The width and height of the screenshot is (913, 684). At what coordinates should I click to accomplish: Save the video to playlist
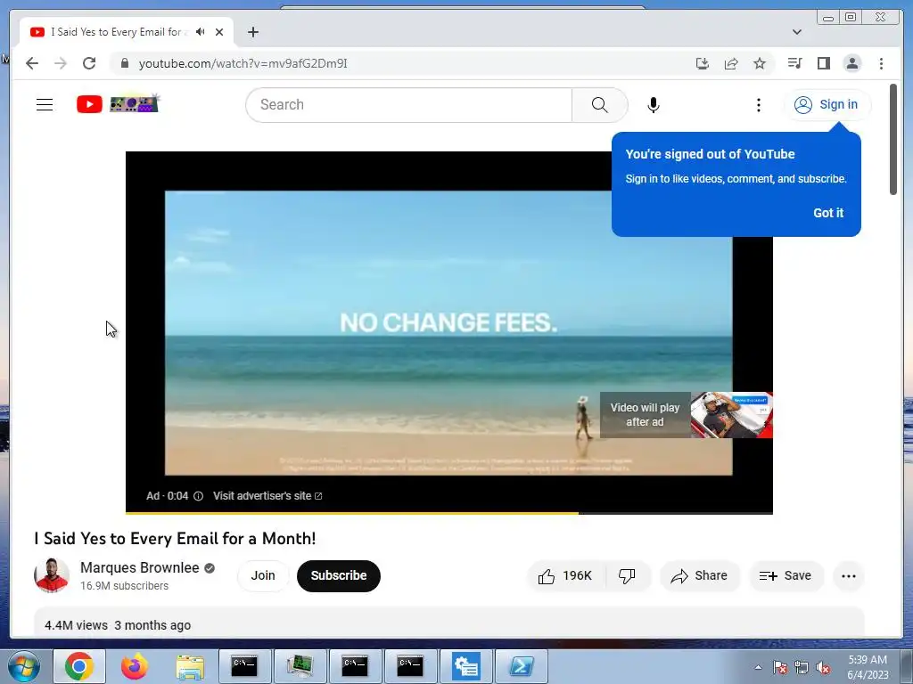(786, 576)
